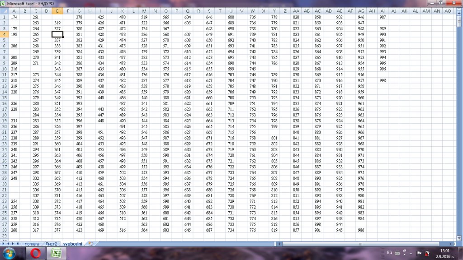Viewport: 463px width, 260px height.
Task: Select column A header
Action: click(x=14, y=11)
